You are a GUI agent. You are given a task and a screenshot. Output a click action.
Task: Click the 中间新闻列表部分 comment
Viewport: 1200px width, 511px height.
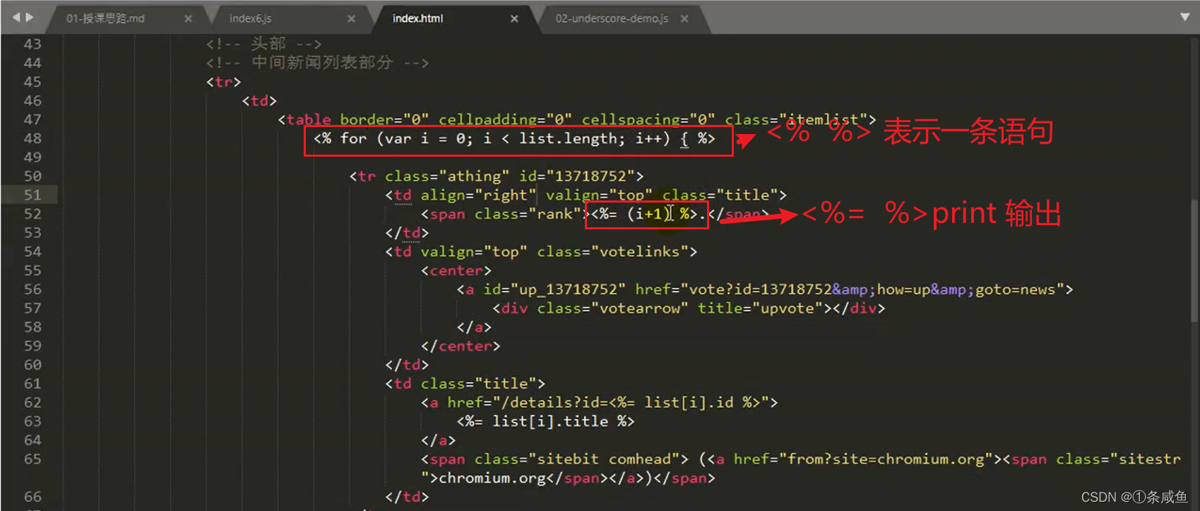pos(317,63)
